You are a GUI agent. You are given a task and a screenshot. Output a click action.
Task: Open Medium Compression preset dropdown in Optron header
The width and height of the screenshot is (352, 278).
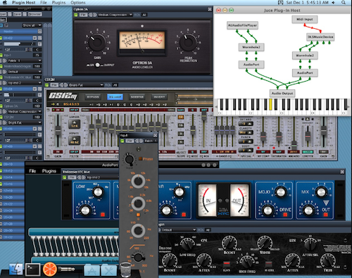click(115, 15)
